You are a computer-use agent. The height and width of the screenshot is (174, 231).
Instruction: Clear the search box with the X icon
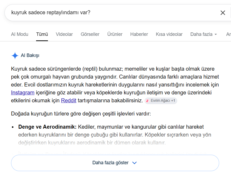223,13
